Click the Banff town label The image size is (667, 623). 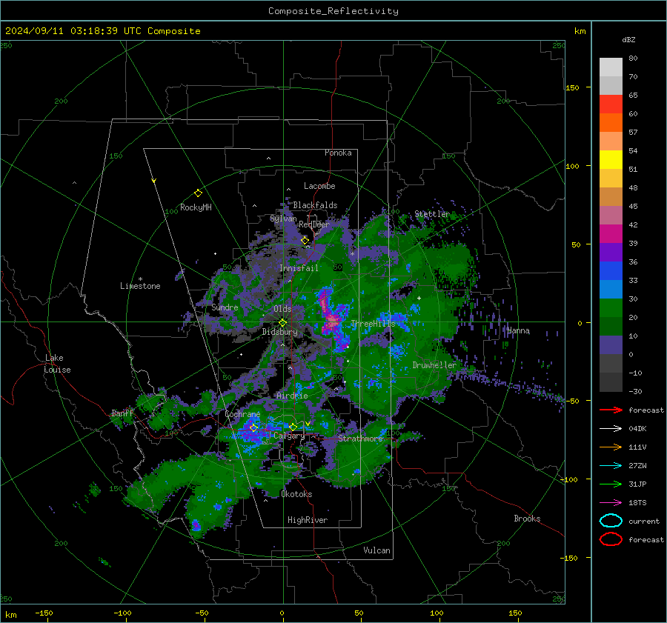click(x=122, y=413)
